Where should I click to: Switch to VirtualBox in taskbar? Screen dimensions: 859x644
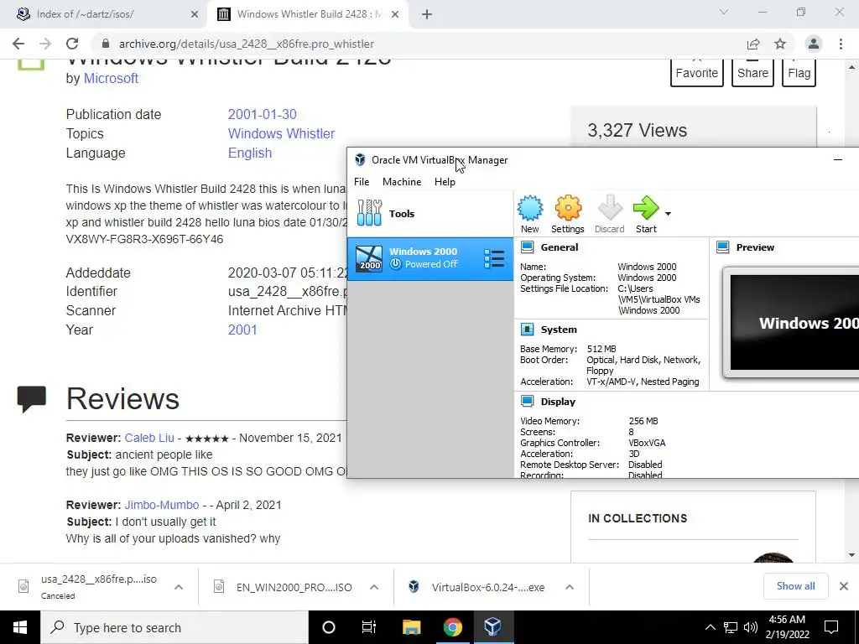click(492, 627)
